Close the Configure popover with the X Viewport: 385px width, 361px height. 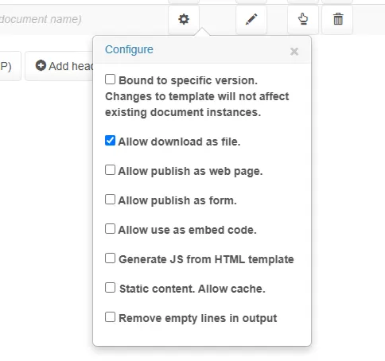(294, 51)
